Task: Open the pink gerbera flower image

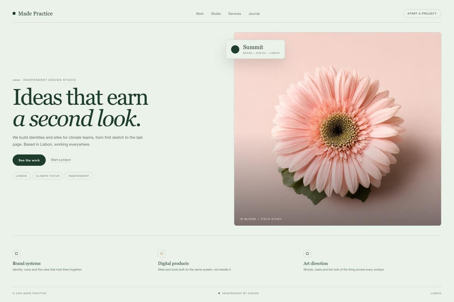Action: click(x=337, y=129)
